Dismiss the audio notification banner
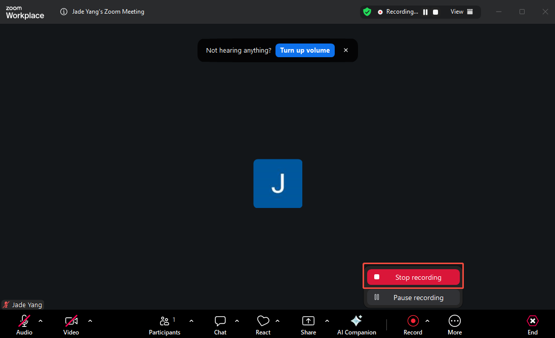The image size is (555, 338). 346,50
